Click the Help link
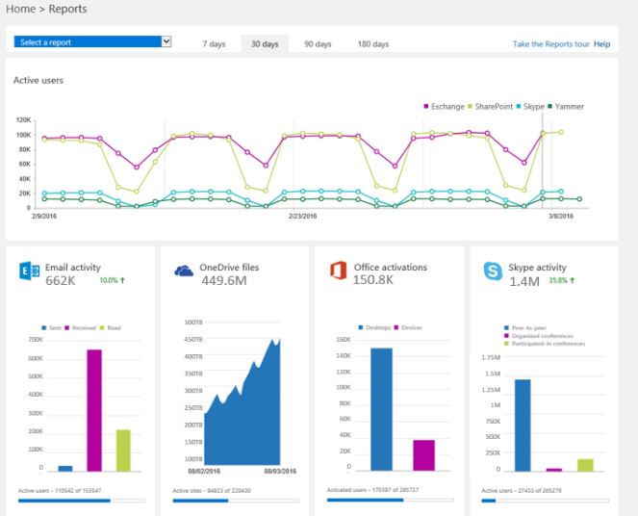Viewport: 638px width, 516px height. [602, 44]
